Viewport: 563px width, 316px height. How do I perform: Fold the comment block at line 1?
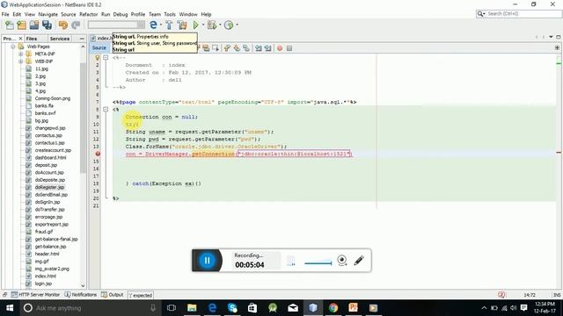106,57
